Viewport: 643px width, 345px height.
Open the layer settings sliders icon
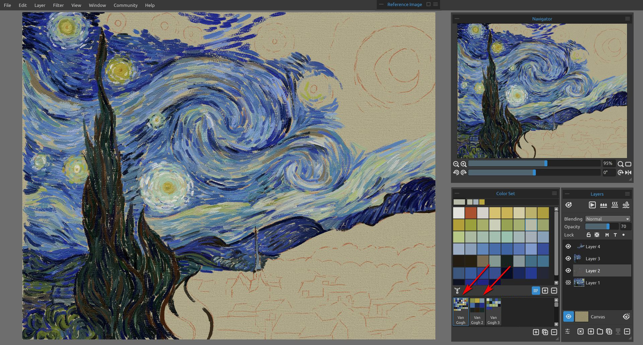[x=567, y=331]
